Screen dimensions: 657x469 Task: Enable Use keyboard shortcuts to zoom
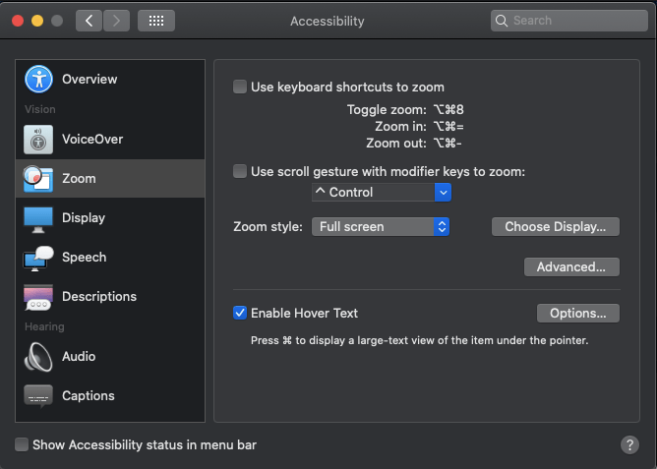pos(240,87)
